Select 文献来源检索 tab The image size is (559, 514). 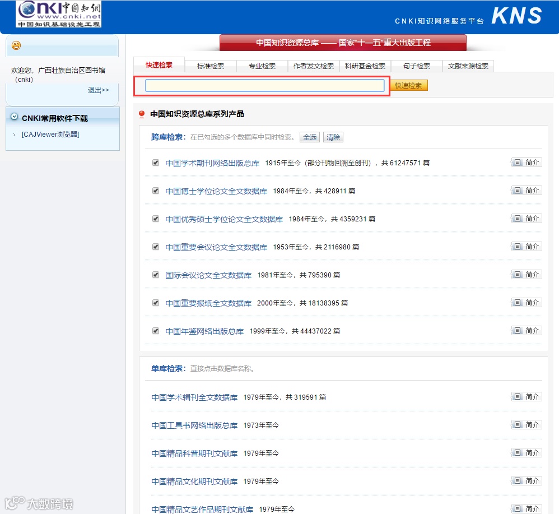click(468, 66)
